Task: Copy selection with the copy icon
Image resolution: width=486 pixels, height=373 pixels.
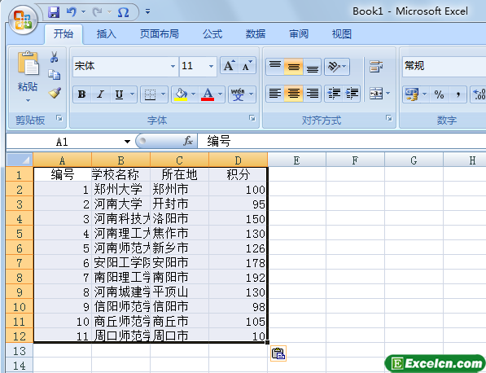Action: tap(55, 74)
